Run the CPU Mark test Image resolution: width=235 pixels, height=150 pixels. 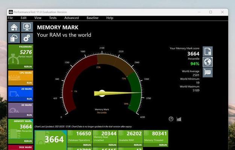point(29,83)
